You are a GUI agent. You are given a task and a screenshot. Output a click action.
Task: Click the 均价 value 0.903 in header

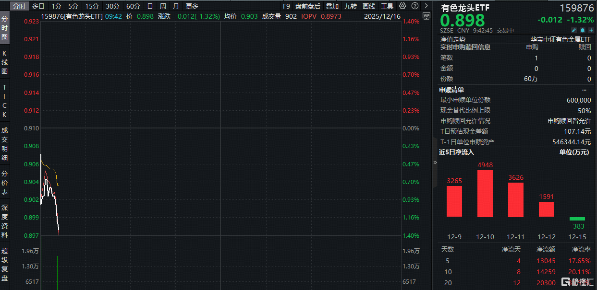(249, 16)
